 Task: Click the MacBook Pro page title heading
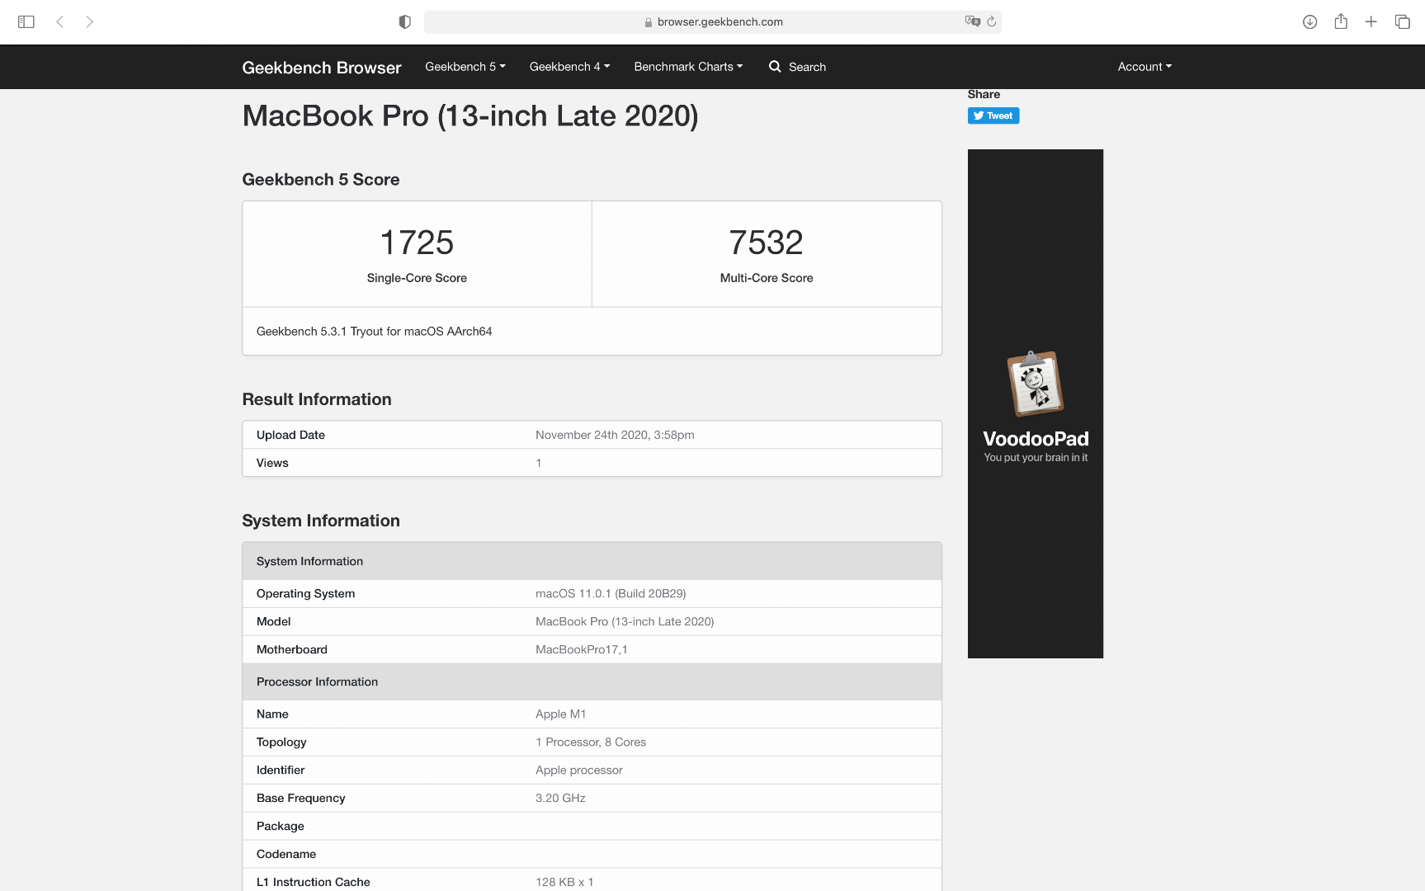click(470, 115)
